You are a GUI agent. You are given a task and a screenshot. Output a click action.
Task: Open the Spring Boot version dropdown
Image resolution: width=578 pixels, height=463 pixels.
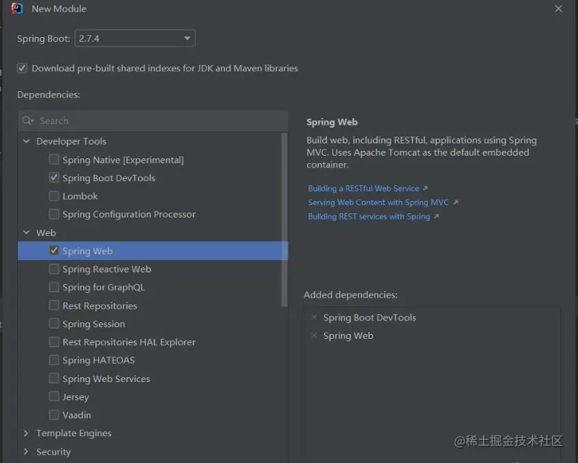(135, 38)
